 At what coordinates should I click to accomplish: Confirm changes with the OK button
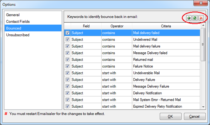[171, 116]
